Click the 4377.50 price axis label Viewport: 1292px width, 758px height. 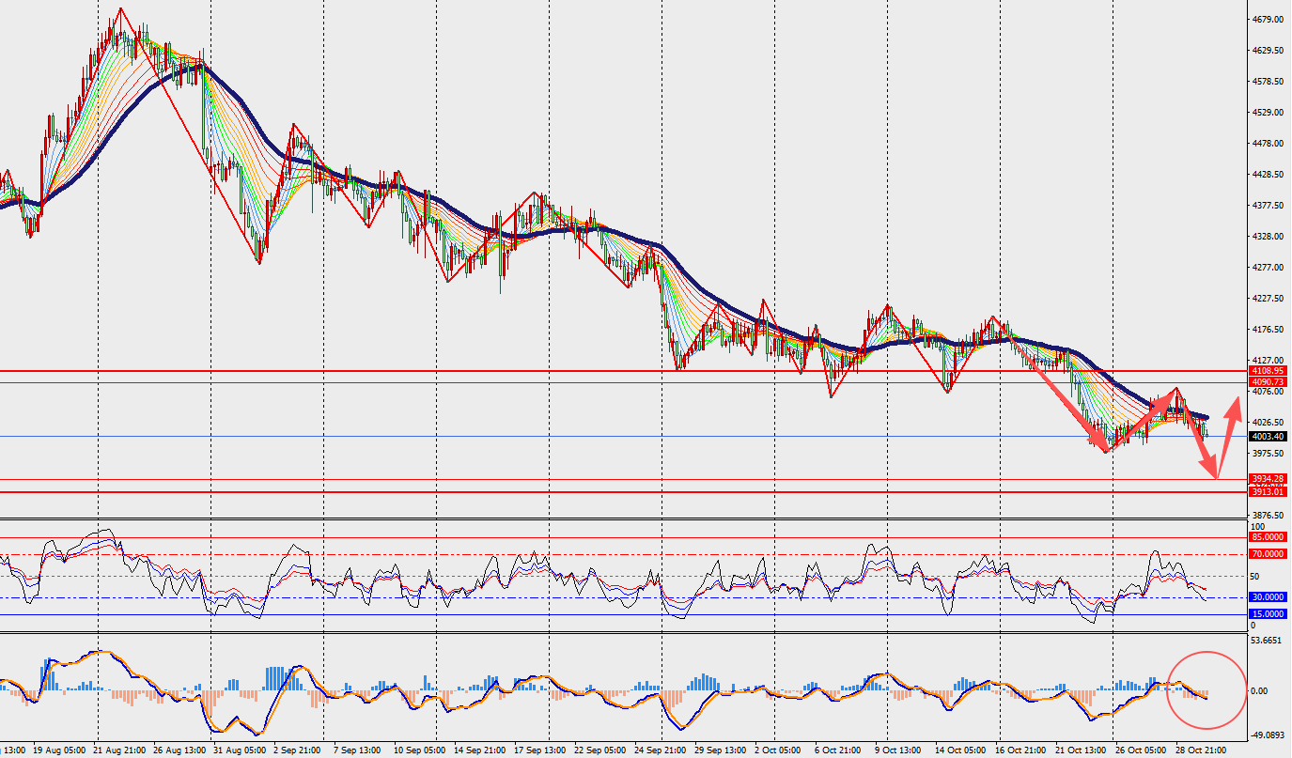(x=1268, y=206)
